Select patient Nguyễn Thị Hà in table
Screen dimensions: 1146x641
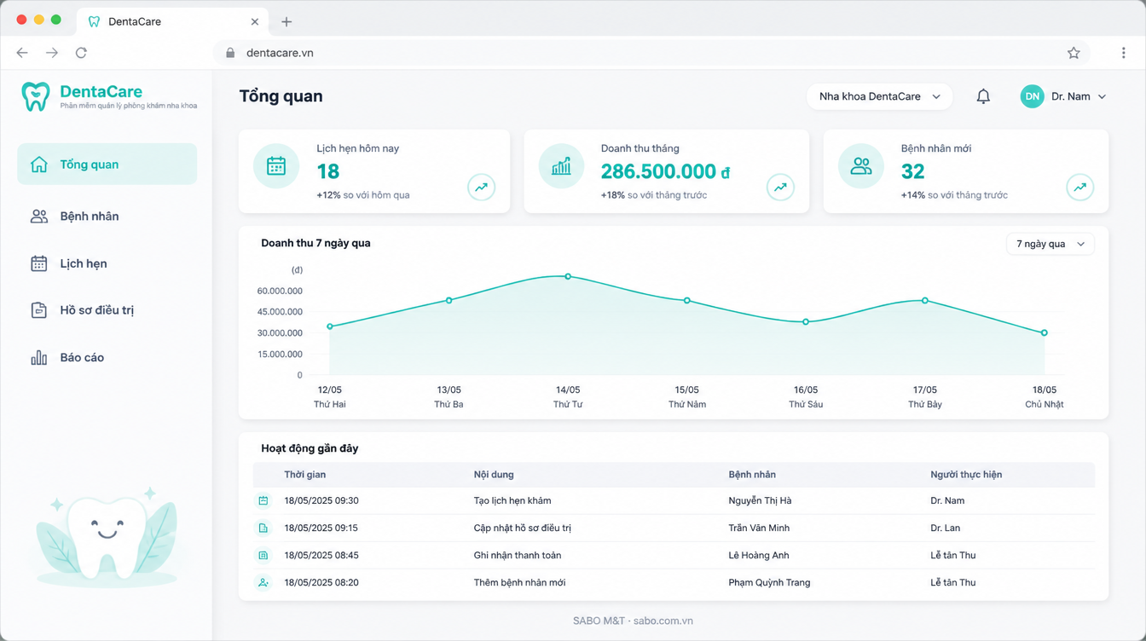click(761, 501)
